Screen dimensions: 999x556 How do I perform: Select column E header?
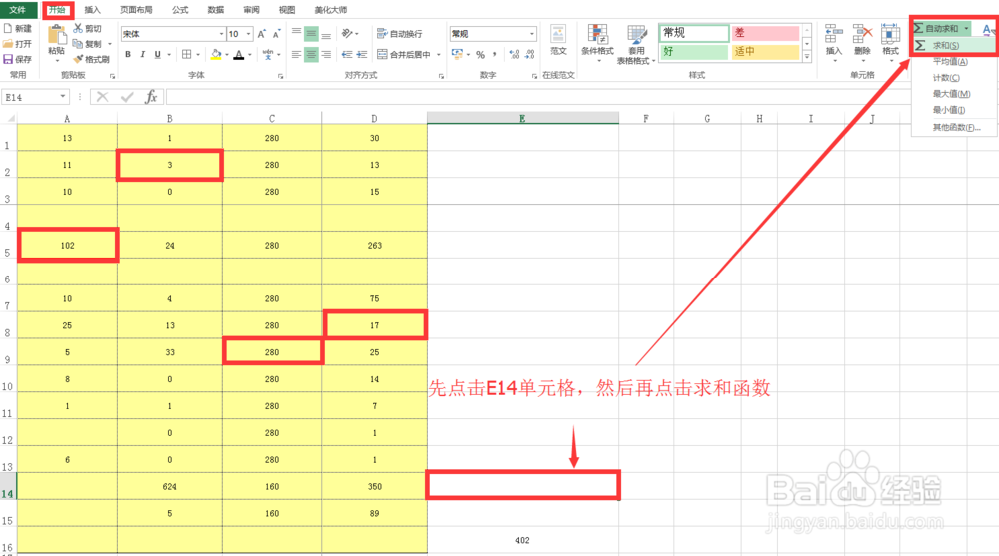click(522, 119)
